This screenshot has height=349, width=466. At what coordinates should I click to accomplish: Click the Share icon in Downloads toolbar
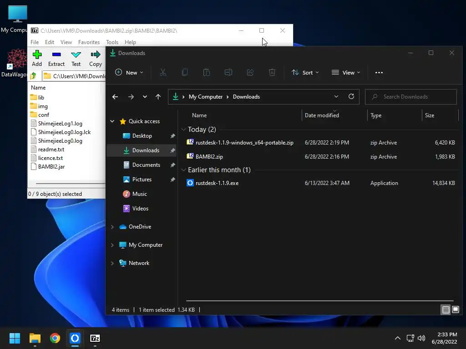(x=250, y=72)
